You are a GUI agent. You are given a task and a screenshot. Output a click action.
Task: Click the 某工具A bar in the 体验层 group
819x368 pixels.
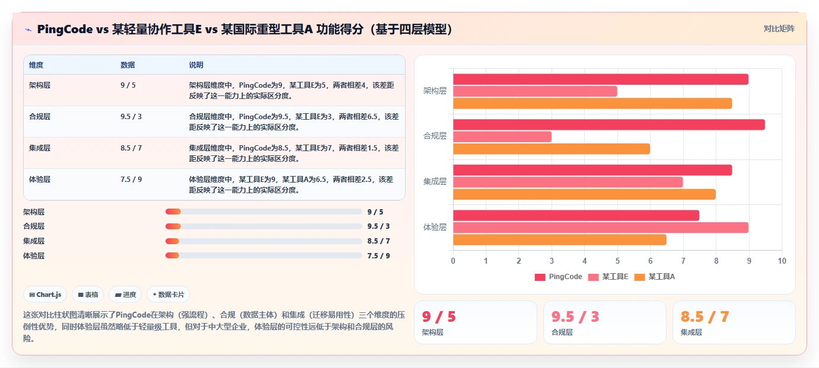click(x=560, y=239)
